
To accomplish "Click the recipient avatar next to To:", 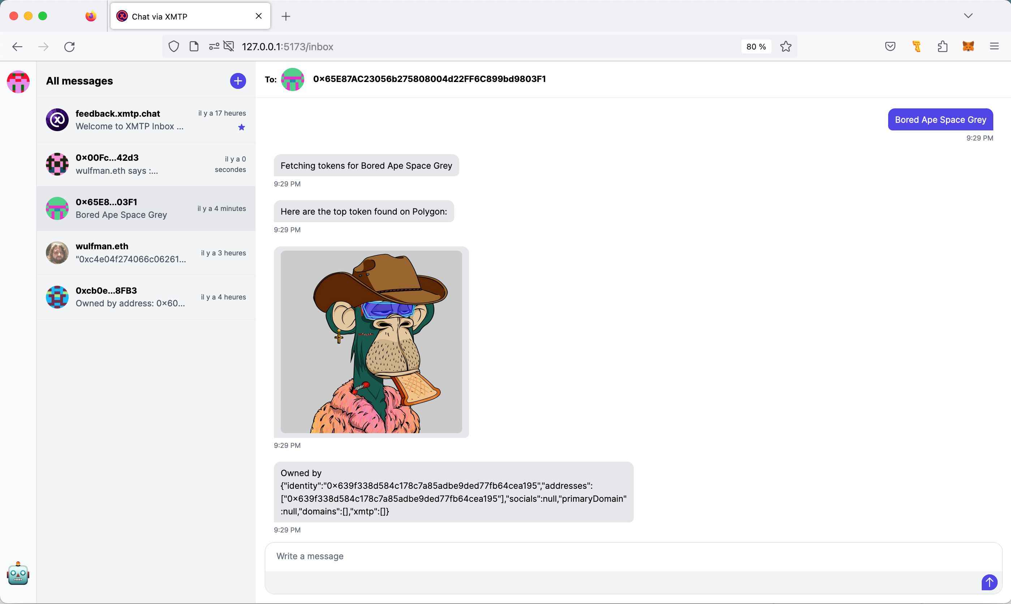I will tap(292, 79).
